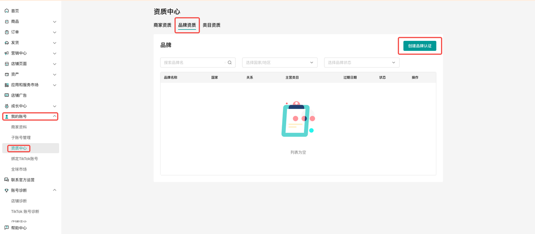Click the 店铺页面 storefront icon
Screen dimensions: 535x234
point(7,64)
